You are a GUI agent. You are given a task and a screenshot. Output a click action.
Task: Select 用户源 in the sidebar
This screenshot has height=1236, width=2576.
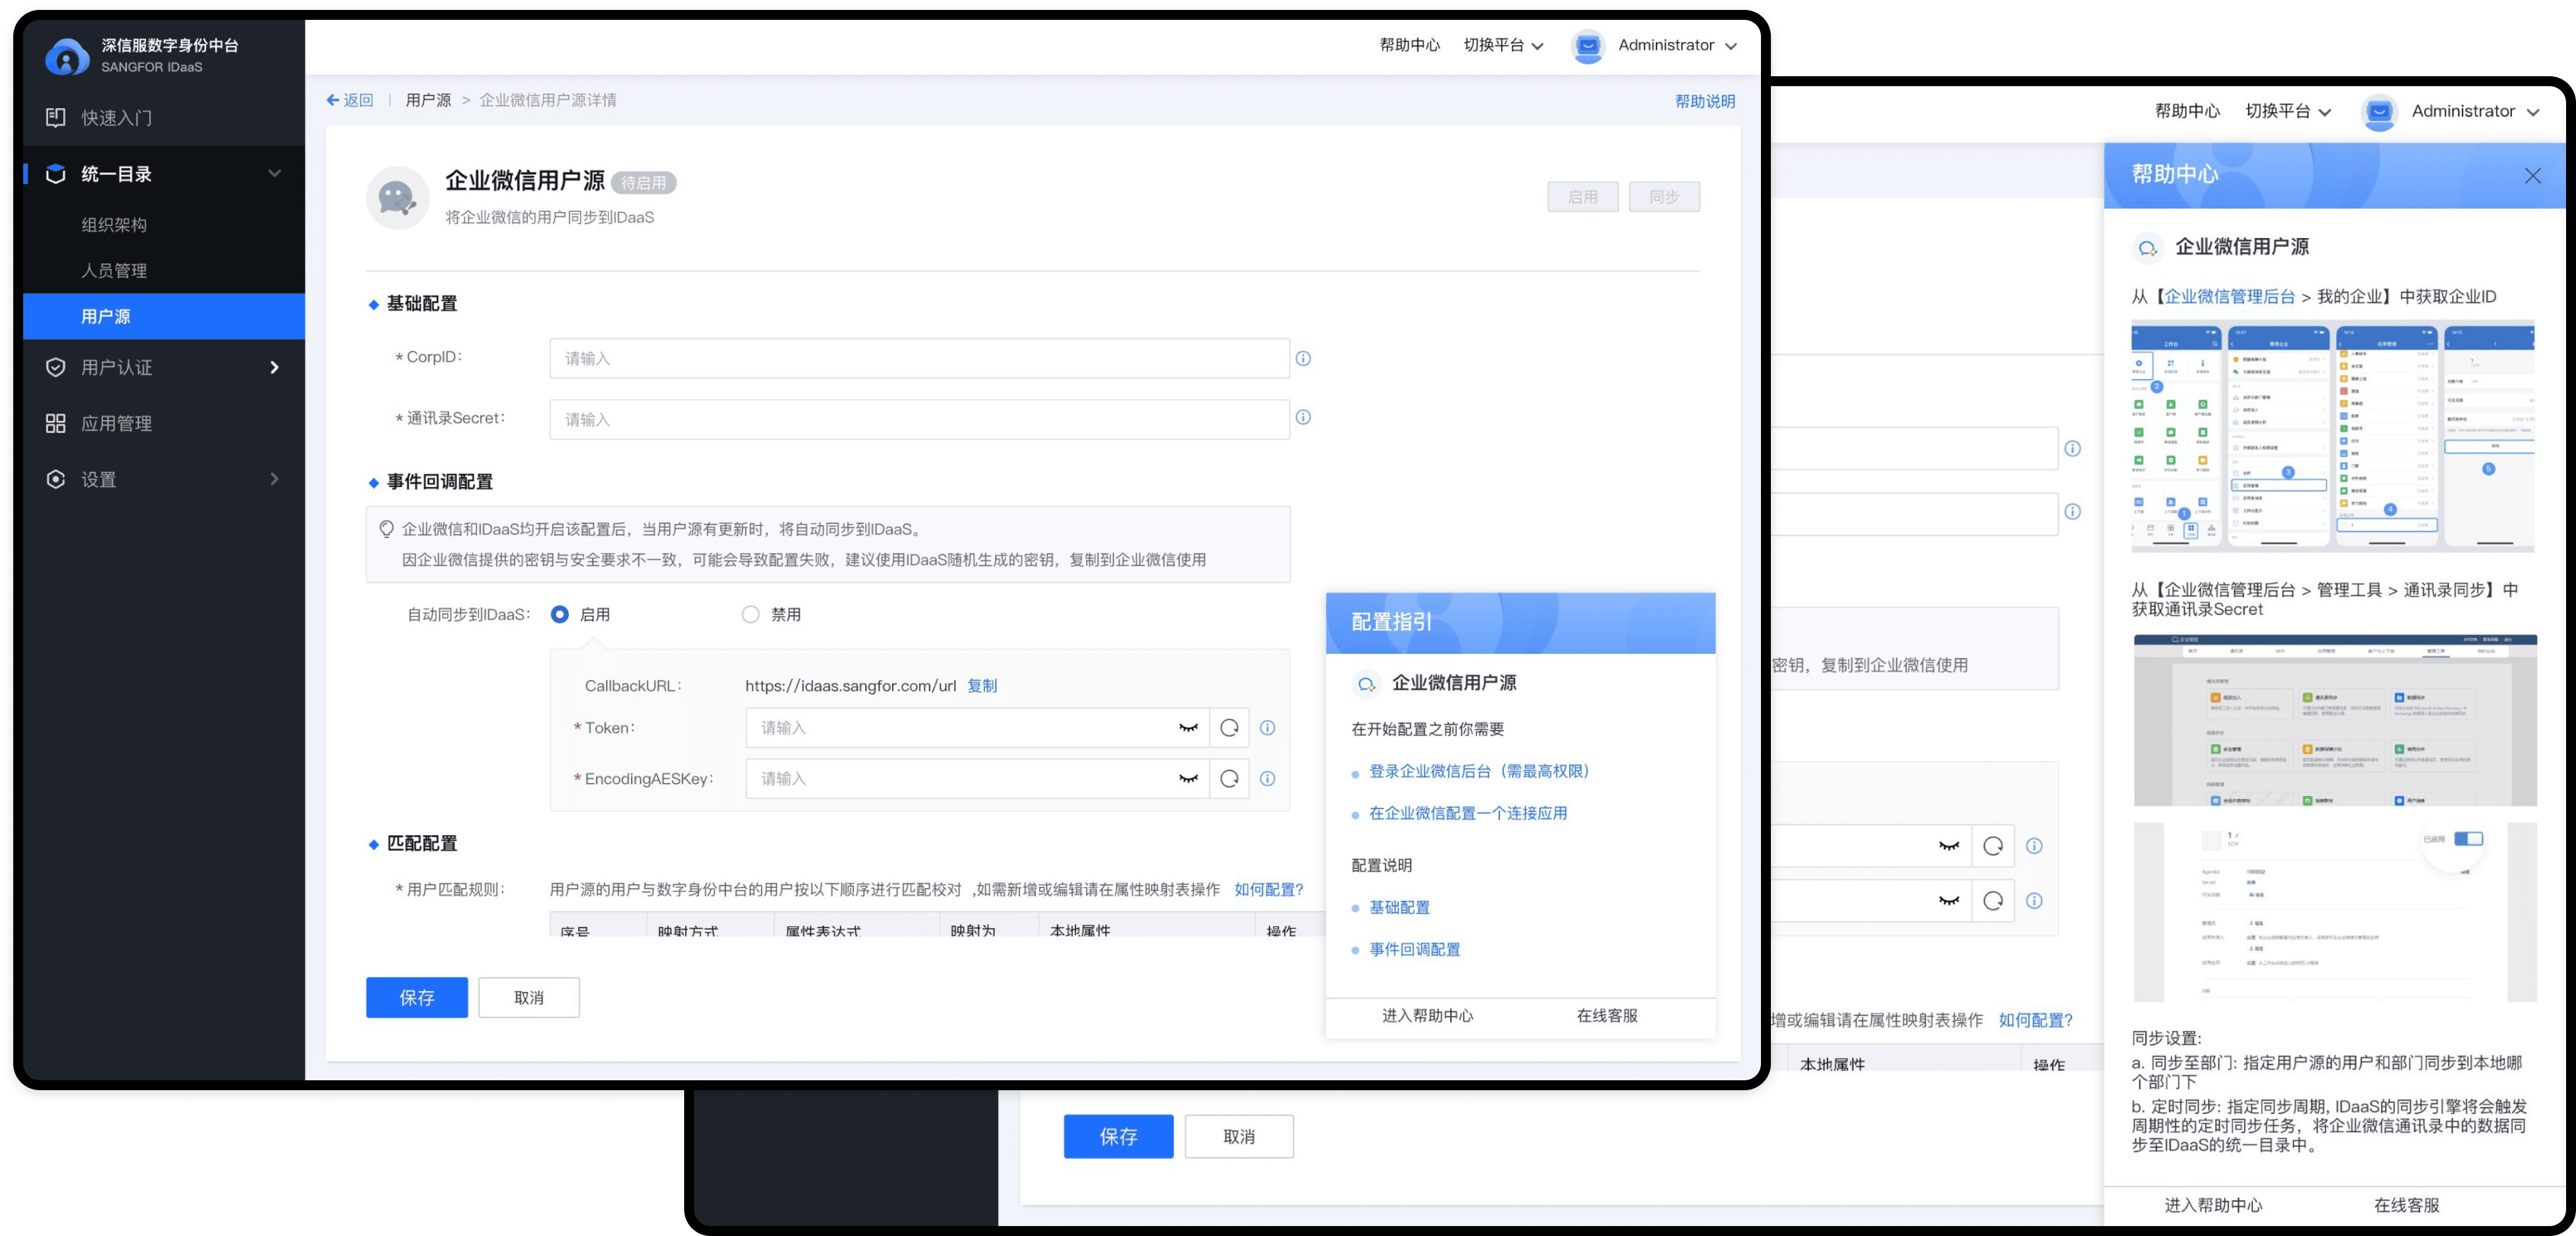pyautogui.click(x=164, y=316)
